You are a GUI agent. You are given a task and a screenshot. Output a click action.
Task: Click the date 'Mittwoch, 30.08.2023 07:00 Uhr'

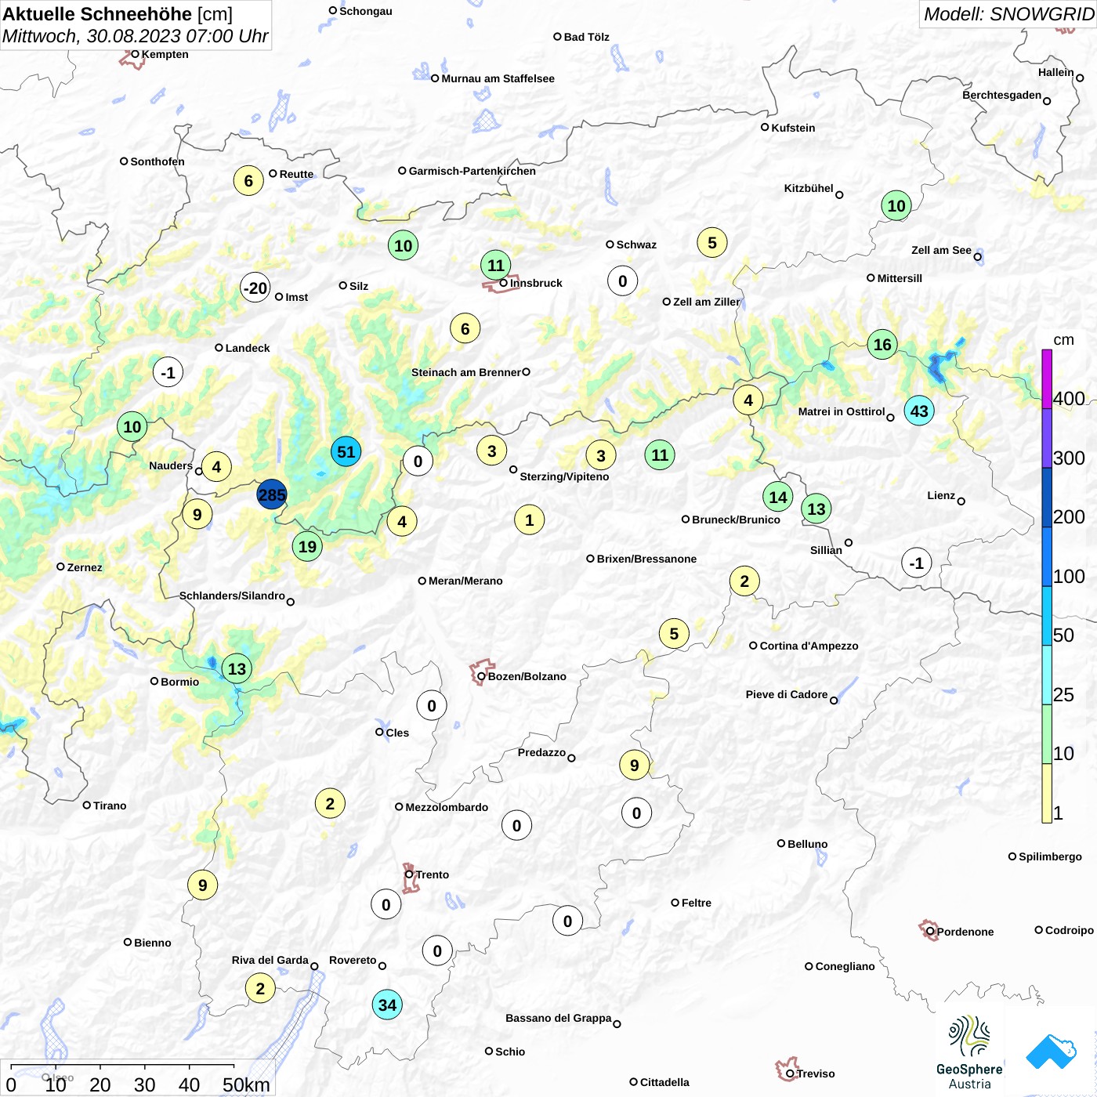(x=135, y=36)
